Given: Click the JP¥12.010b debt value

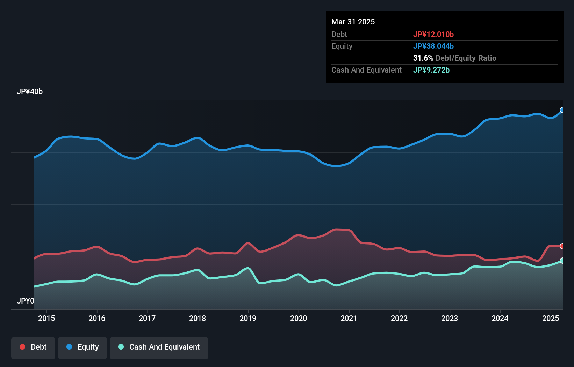Looking at the screenshot, I should point(433,34).
